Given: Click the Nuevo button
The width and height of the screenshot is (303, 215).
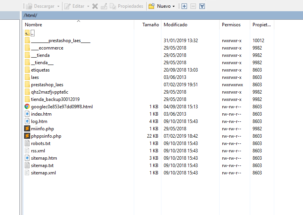Looking at the screenshot, I should click(x=159, y=6).
